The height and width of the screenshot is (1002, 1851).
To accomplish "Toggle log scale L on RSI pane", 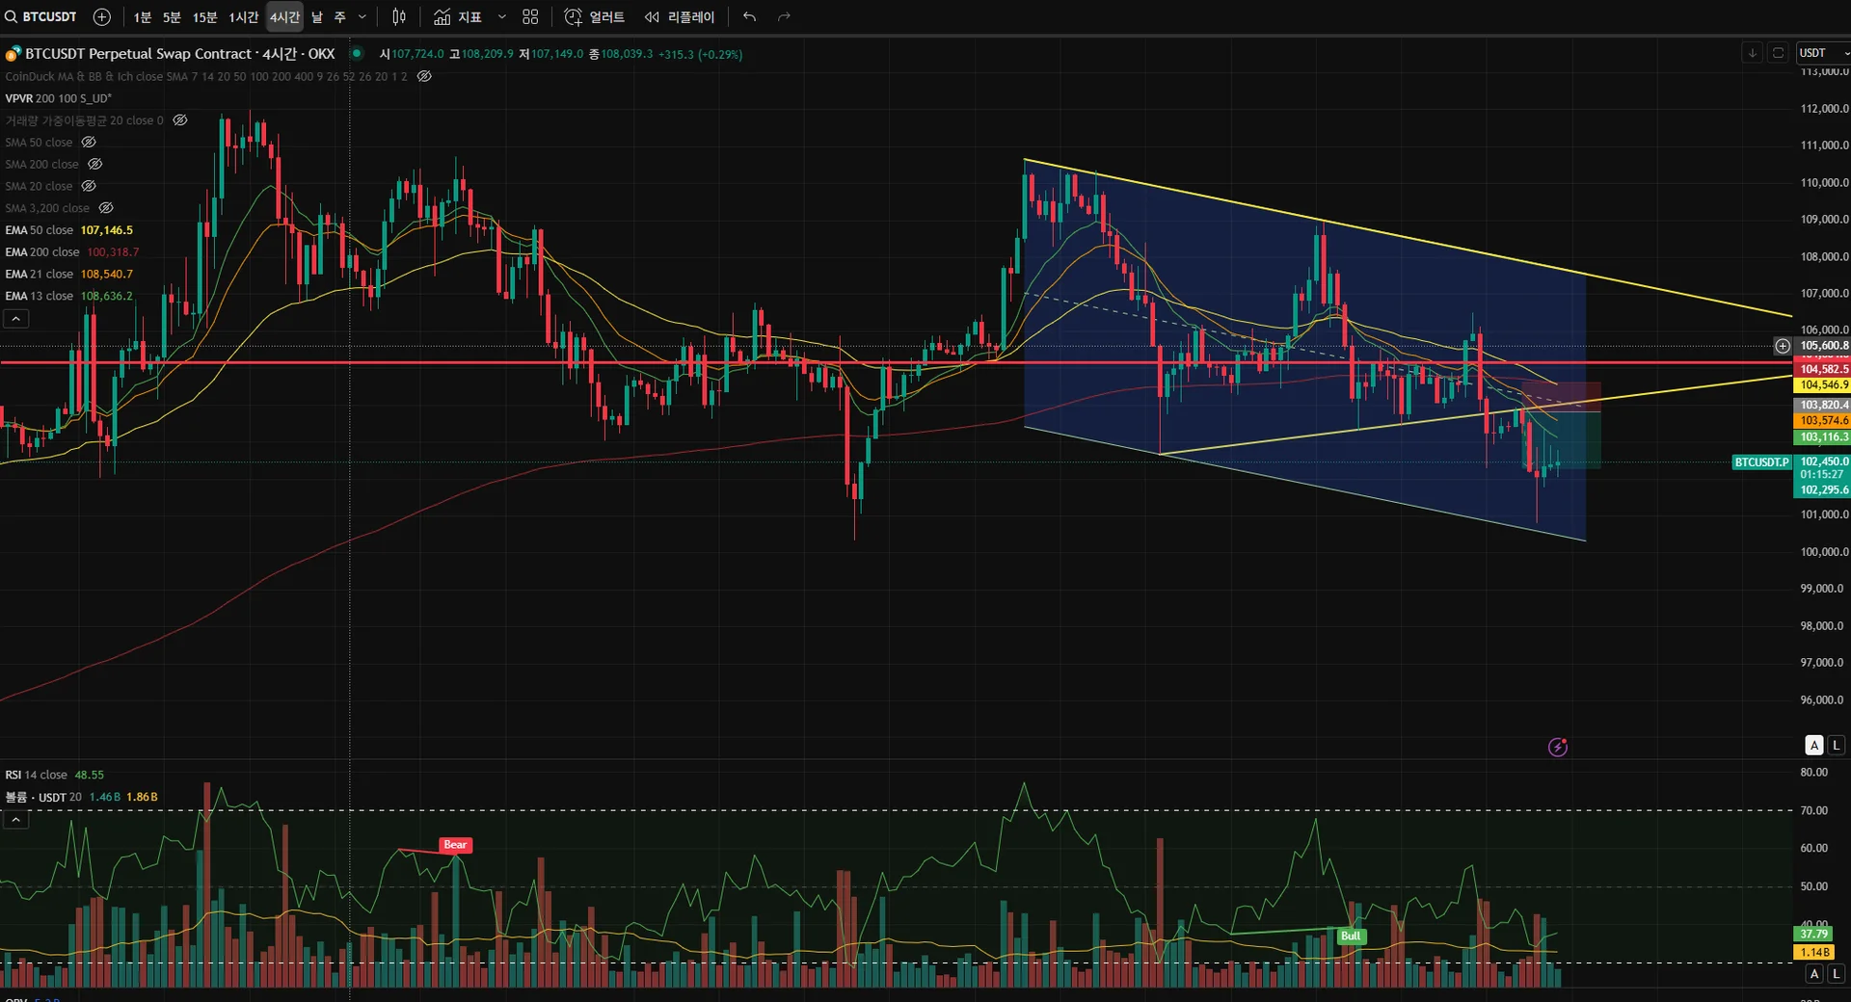I will (x=1837, y=974).
